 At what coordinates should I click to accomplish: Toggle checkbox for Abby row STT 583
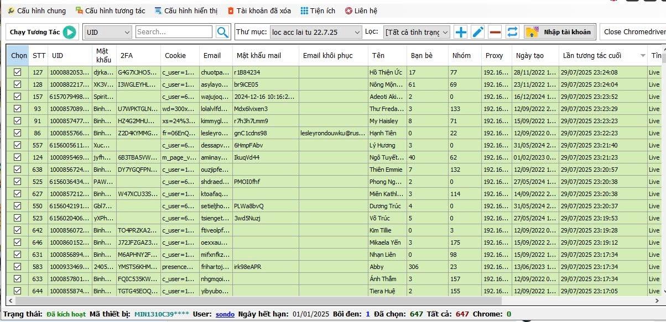17,267
